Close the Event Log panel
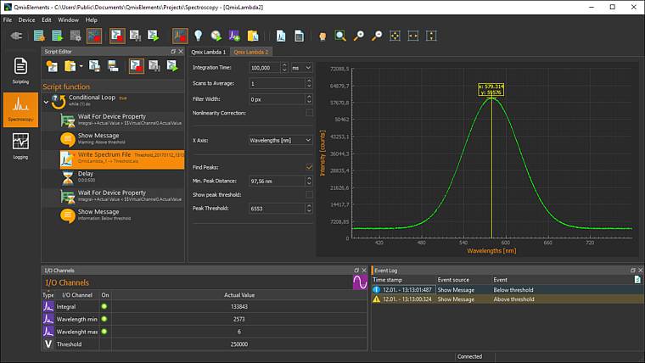The width and height of the screenshot is (645, 363). tap(641, 270)
